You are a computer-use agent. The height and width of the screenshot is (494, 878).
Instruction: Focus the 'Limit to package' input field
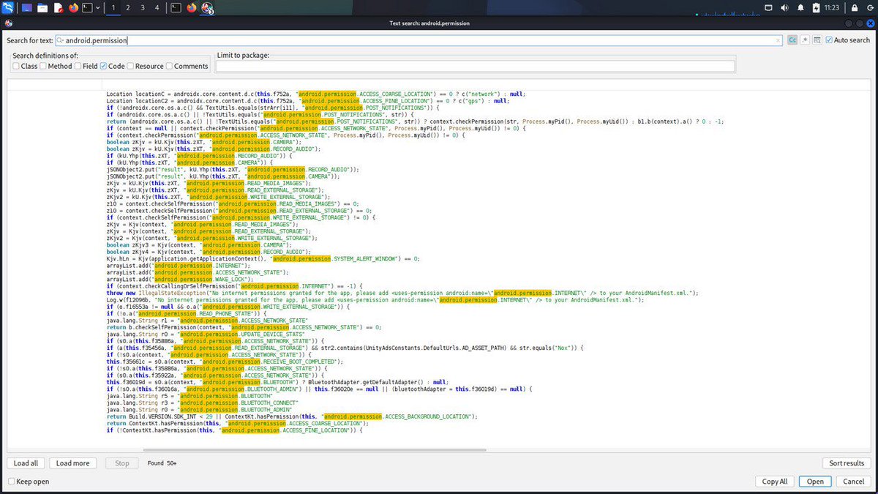pyautogui.click(x=475, y=66)
